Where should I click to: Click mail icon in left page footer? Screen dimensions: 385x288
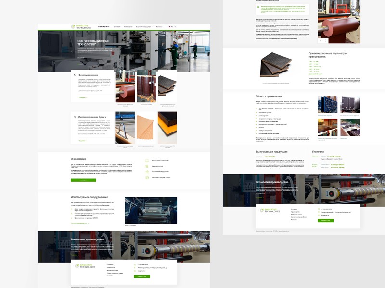point(135,271)
